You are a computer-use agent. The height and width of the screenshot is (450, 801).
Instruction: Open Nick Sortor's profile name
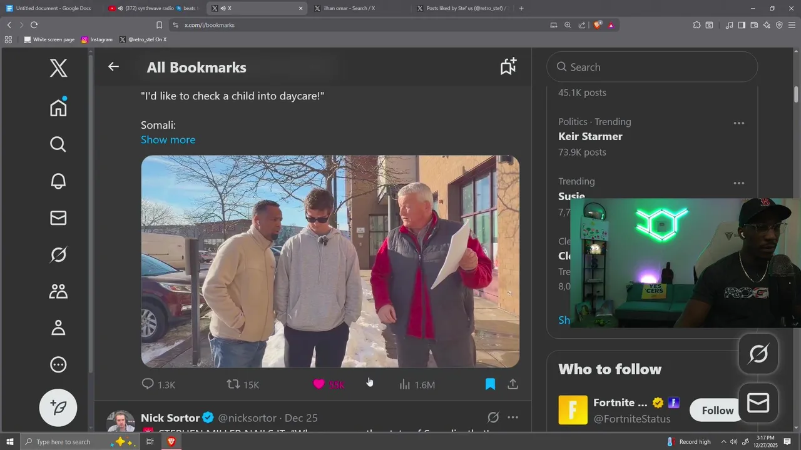tap(170, 417)
